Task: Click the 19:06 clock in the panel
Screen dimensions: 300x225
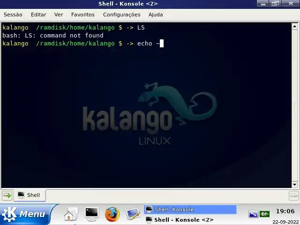Action: click(x=285, y=211)
